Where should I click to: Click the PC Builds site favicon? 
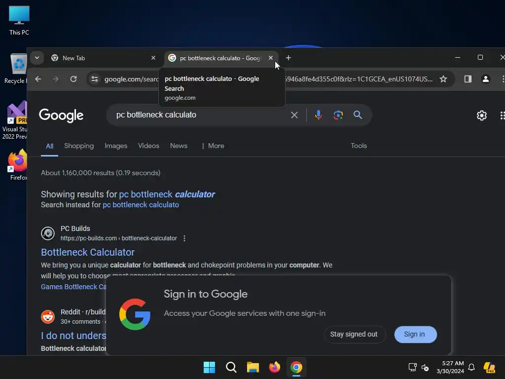coord(48,233)
